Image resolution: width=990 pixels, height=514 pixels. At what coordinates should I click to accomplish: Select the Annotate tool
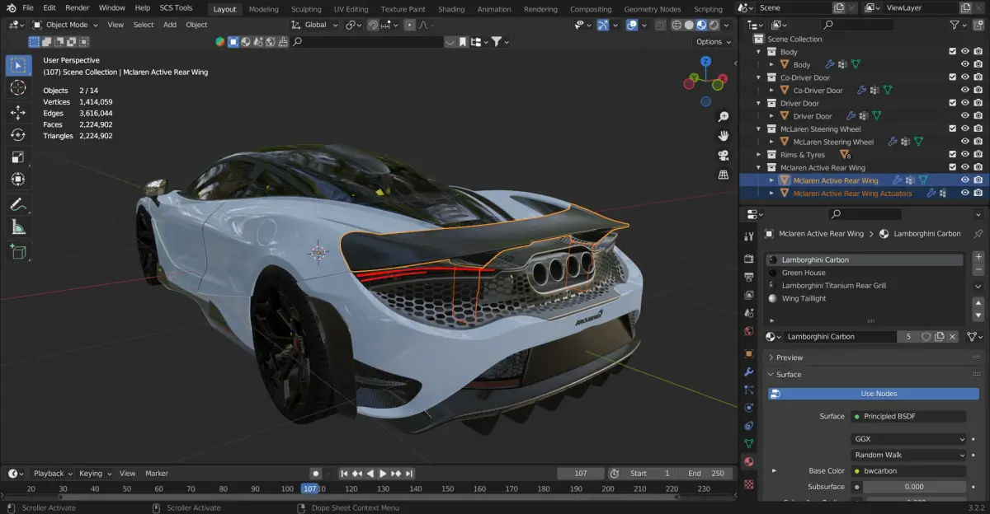coord(18,204)
